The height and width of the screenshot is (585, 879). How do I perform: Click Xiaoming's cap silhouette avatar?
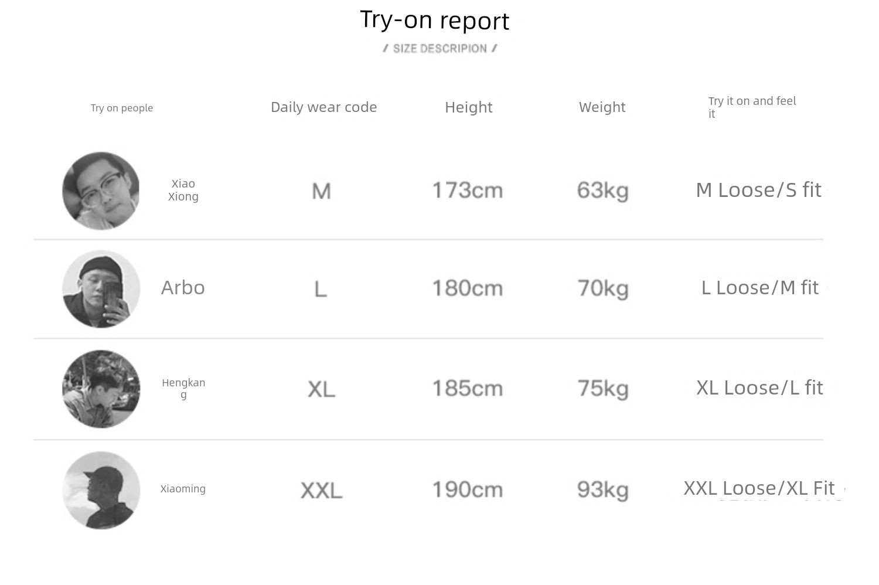101,490
